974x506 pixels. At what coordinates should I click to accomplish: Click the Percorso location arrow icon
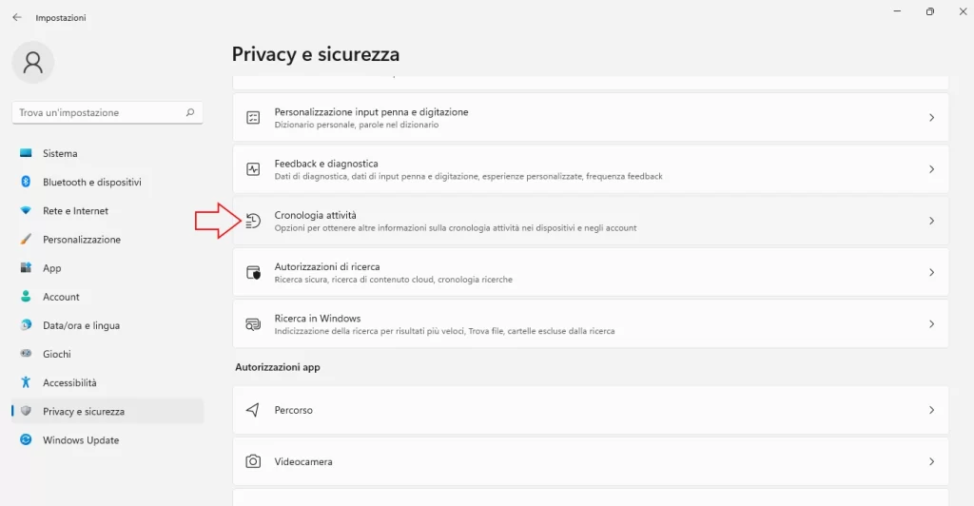(253, 410)
